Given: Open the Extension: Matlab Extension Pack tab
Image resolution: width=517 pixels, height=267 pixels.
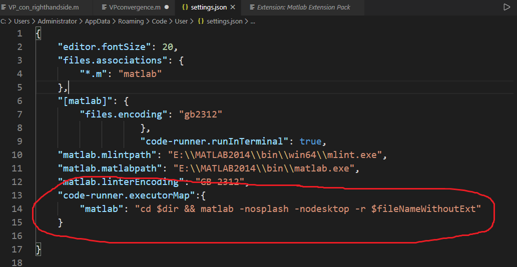Looking at the screenshot, I should point(303,7).
